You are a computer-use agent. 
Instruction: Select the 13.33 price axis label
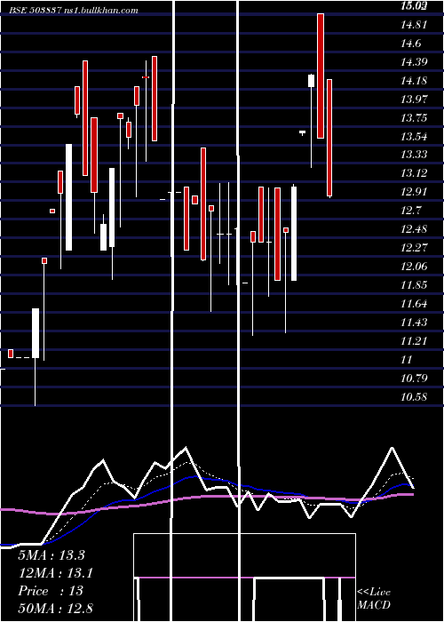[x=414, y=155]
